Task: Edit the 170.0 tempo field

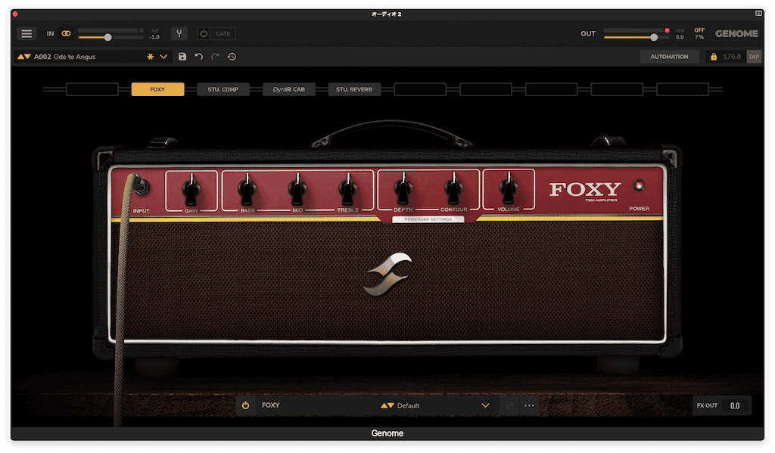Action: click(732, 57)
